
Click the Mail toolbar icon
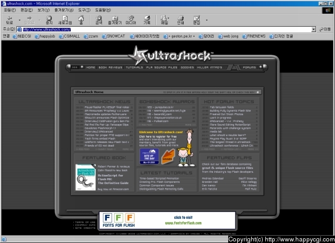(x=164, y=20)
